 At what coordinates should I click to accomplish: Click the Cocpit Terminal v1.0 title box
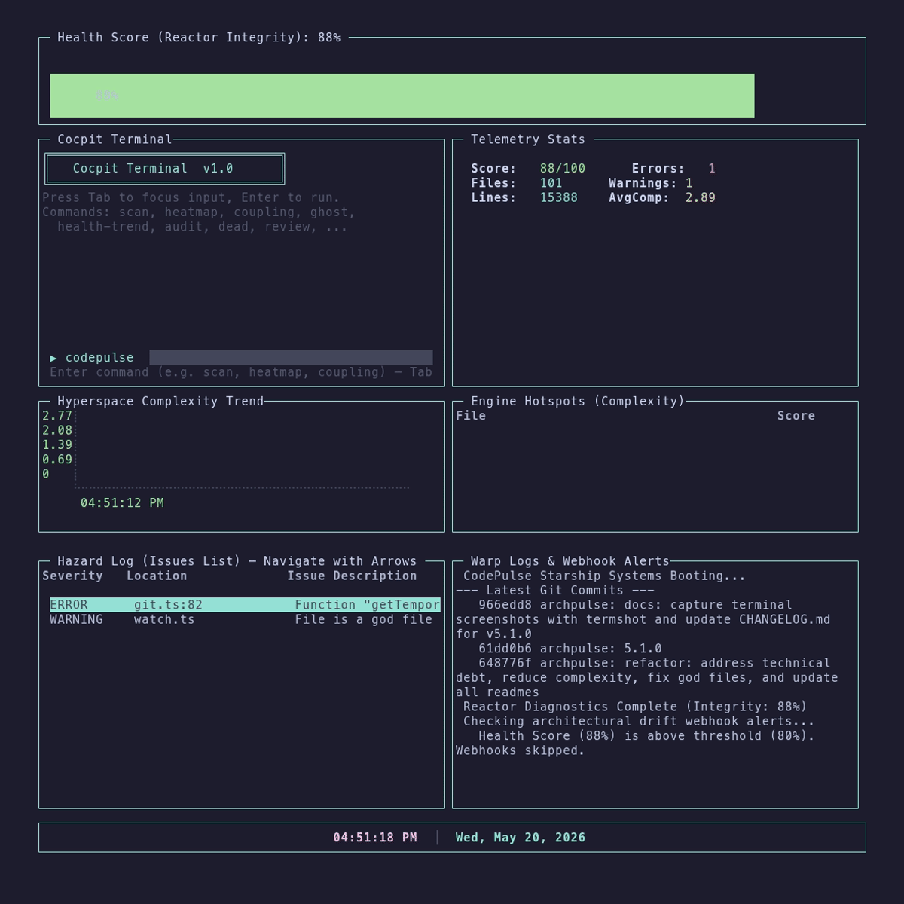coord(164,169)
